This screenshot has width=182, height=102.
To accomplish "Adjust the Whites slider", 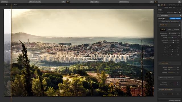I will [x=172, y=50].
